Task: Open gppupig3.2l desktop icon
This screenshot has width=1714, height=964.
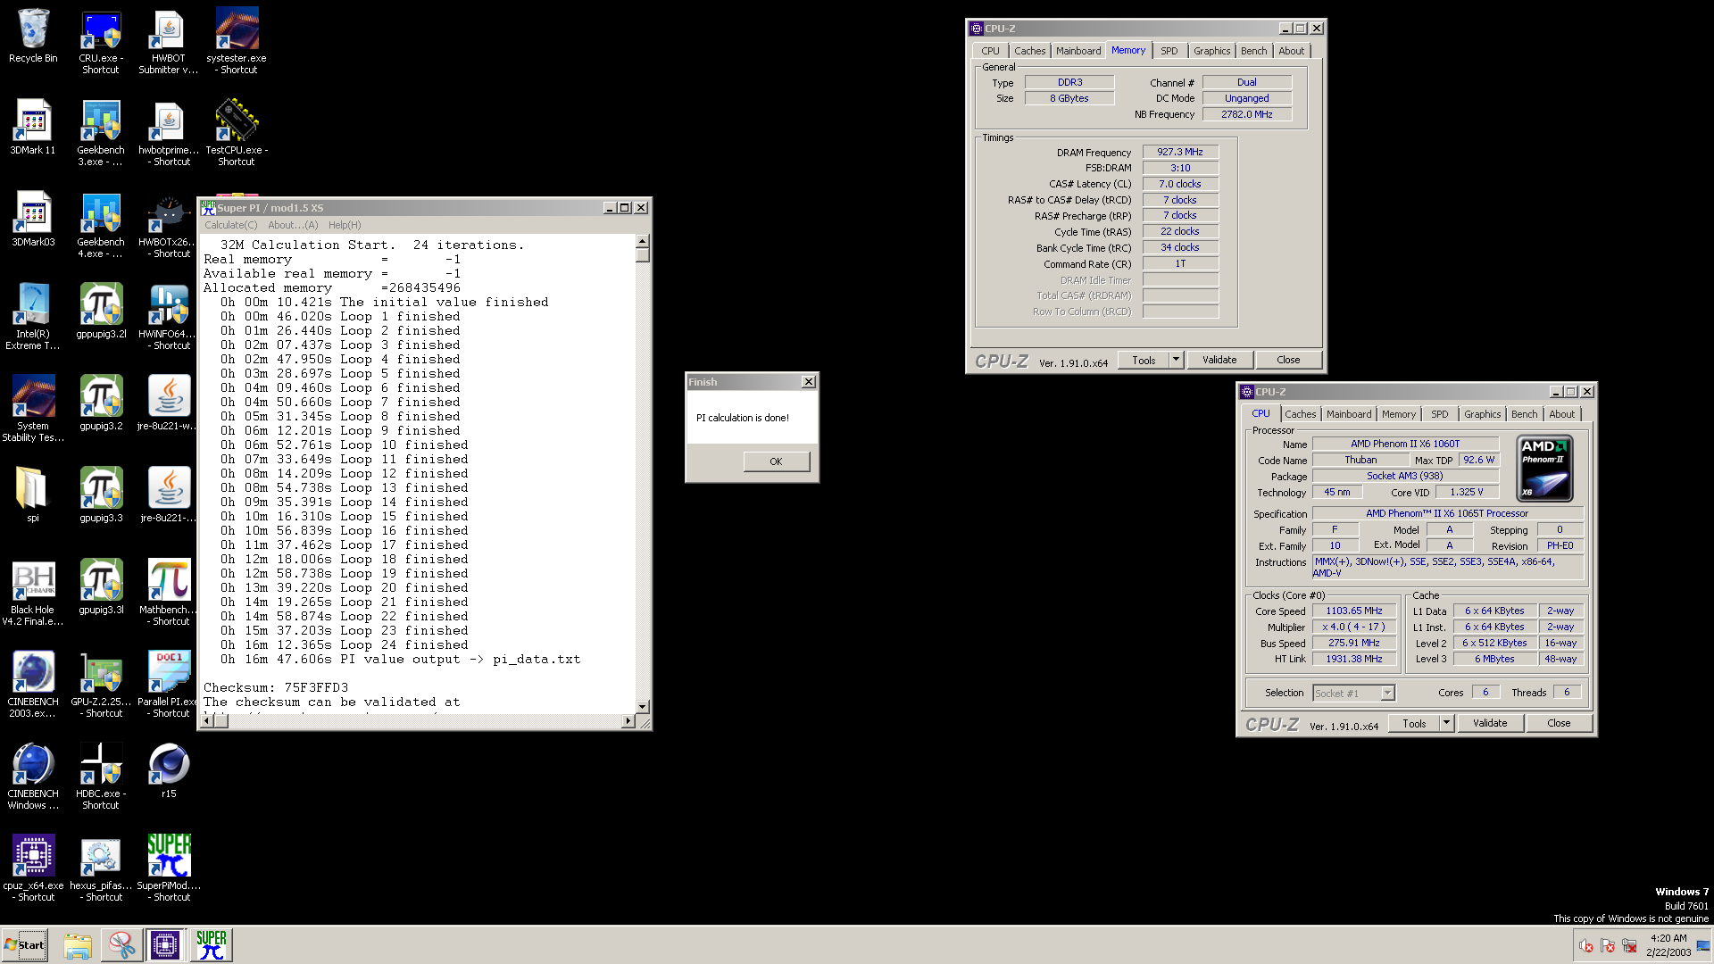Action: tap(101, 312)
